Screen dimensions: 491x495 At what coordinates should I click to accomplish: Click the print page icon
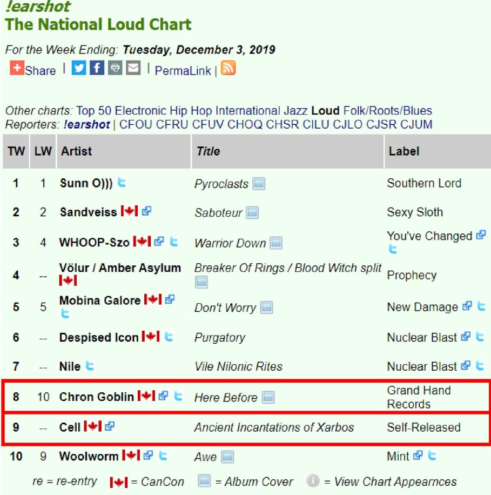coord(115,68)
